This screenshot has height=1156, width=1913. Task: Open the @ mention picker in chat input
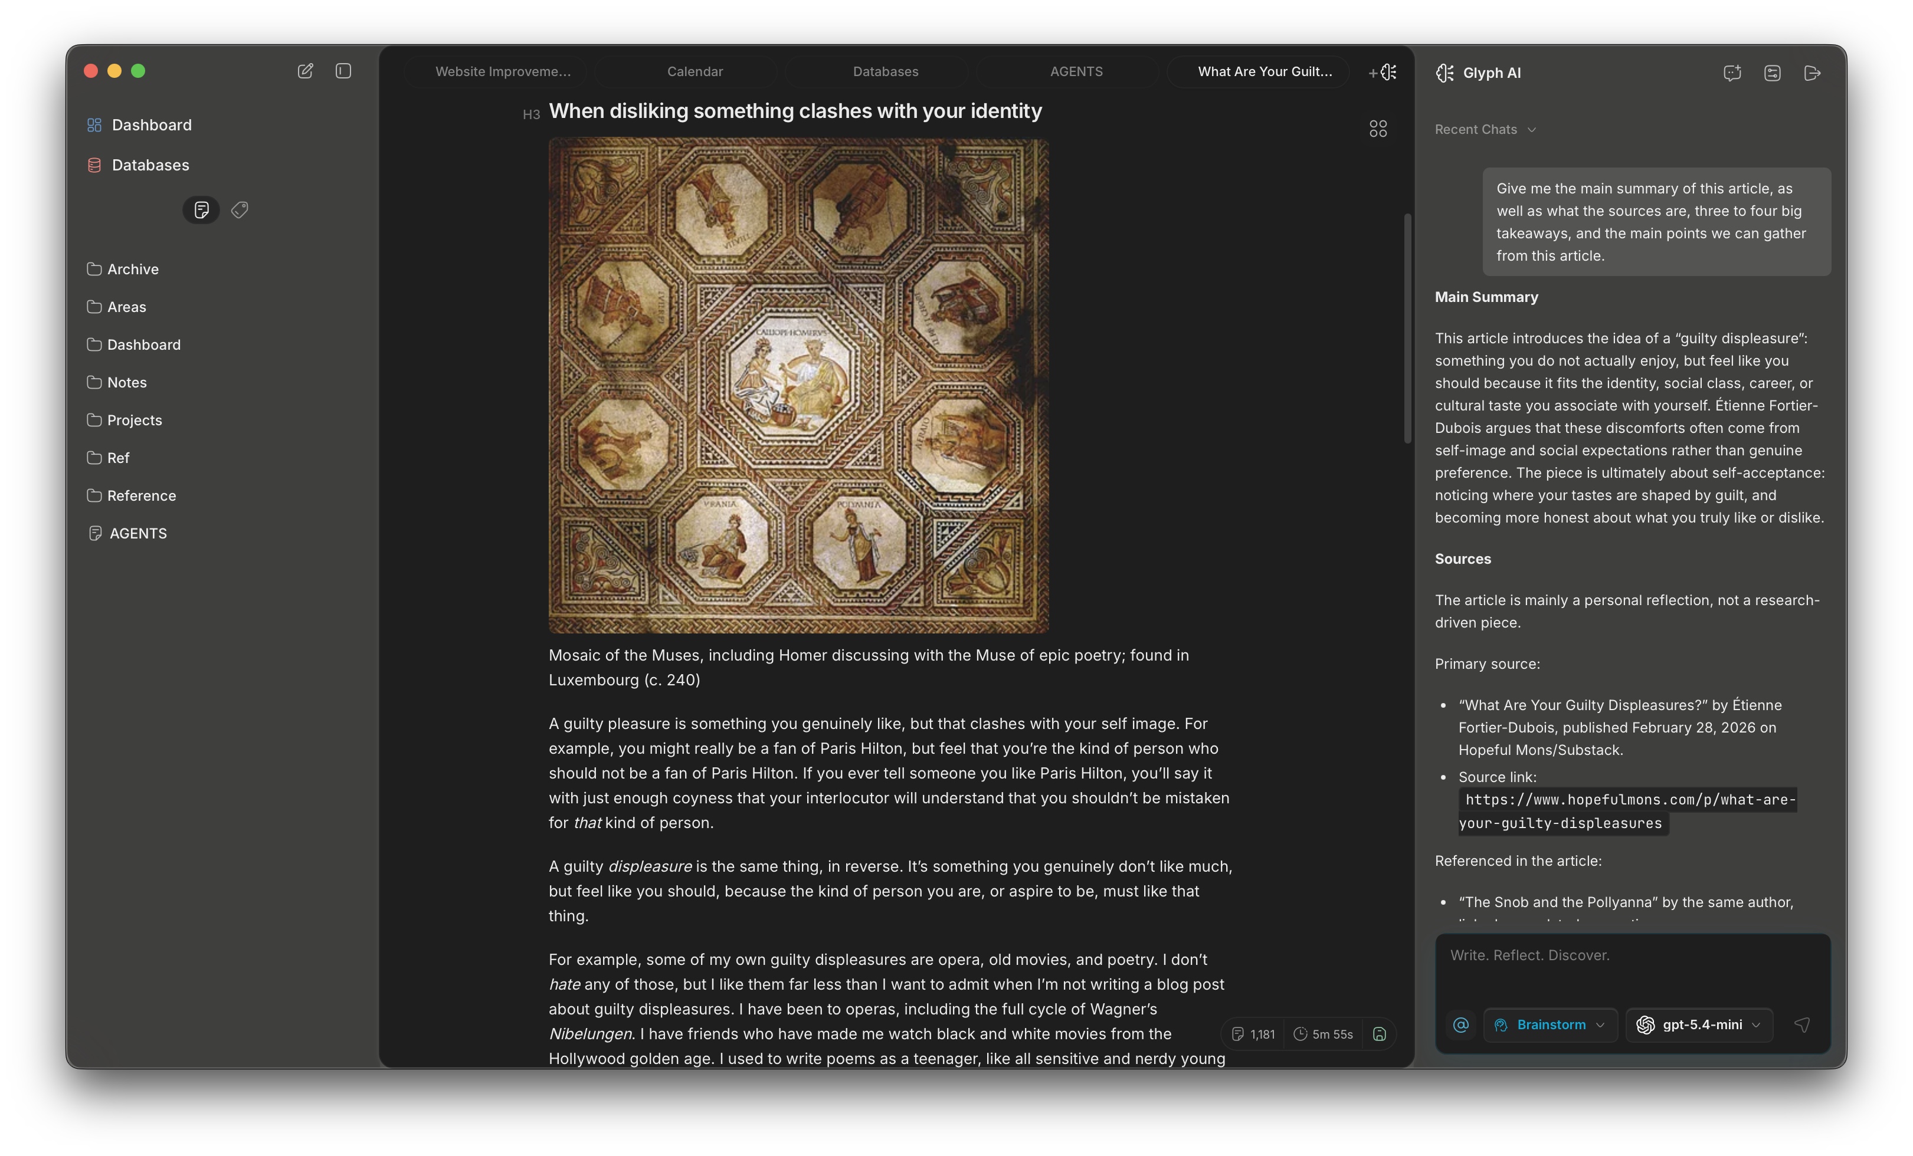[x=1460, y=1024]
